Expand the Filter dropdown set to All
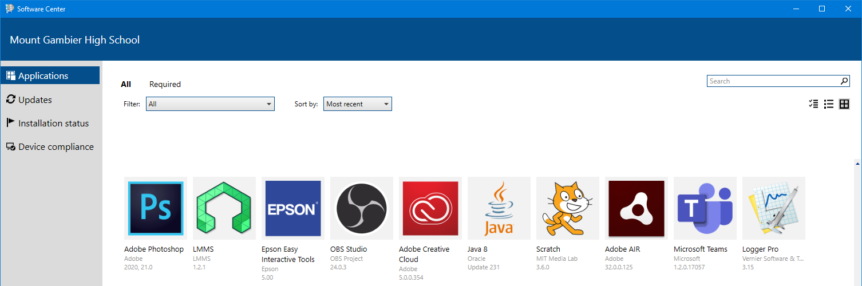 pyautogui.click(x=210, y=104)
